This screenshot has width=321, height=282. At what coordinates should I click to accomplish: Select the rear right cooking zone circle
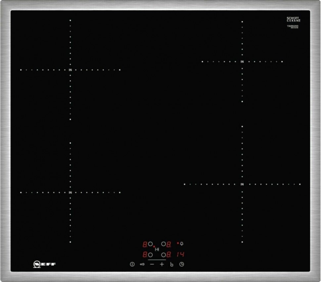pos(163,244)
